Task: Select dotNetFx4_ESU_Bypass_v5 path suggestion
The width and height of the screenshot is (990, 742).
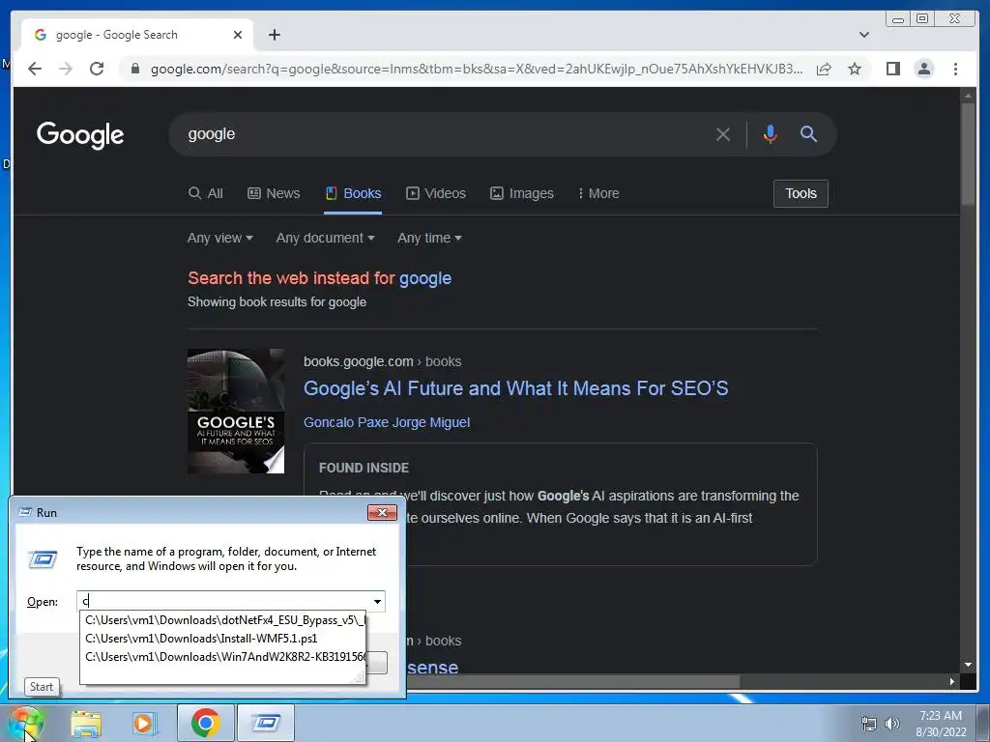Action: click(223, 620)
